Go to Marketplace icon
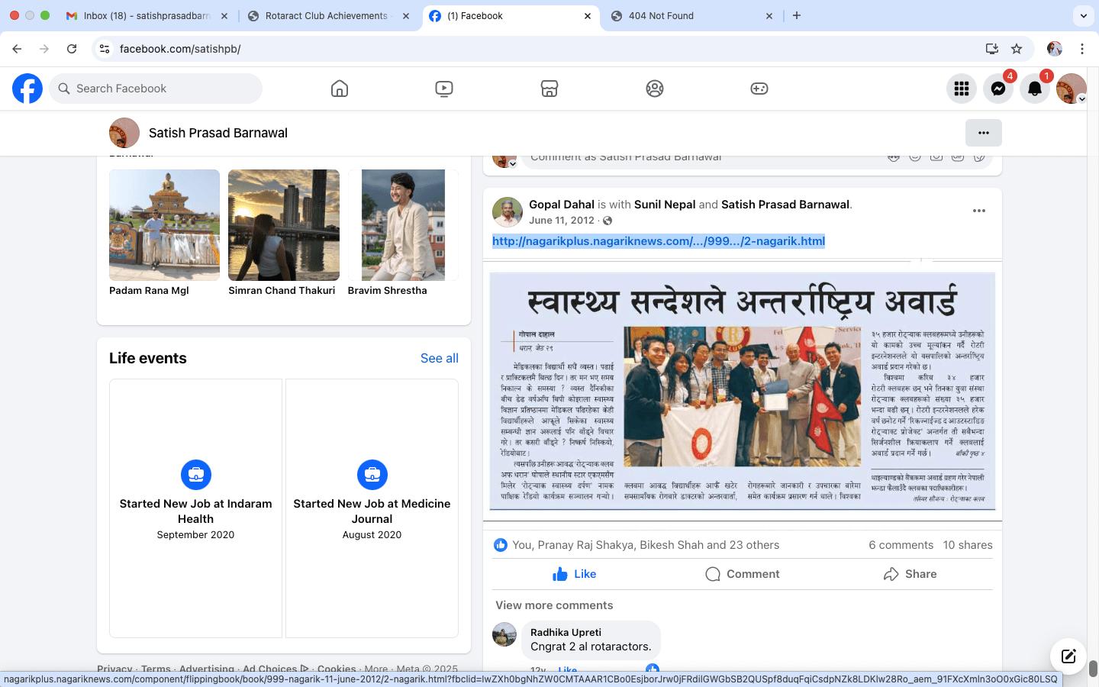Viewport: 1099px width, 687px height. pos(549,89)
